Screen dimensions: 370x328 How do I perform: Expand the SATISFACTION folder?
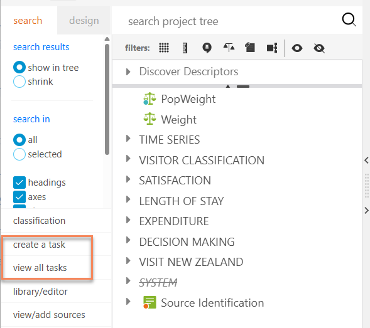(x=128, y=179)
